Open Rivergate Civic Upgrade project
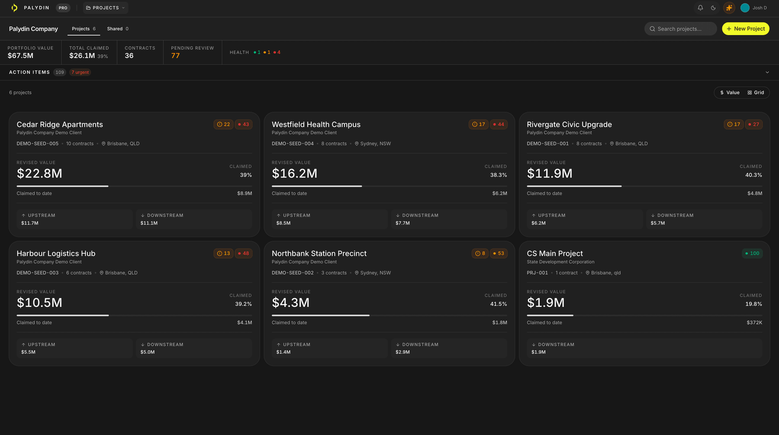Viewport: 779px width, 435px height. (x=569, y=124)
